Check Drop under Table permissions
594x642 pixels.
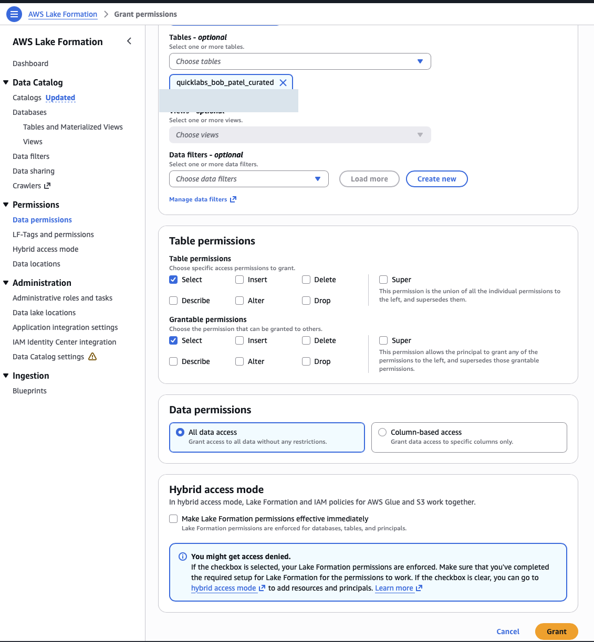[306, 301]
